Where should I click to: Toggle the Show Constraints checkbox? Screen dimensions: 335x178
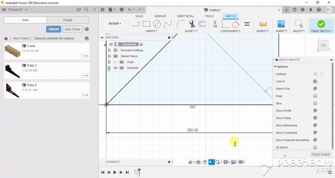(x=315, y=133)
